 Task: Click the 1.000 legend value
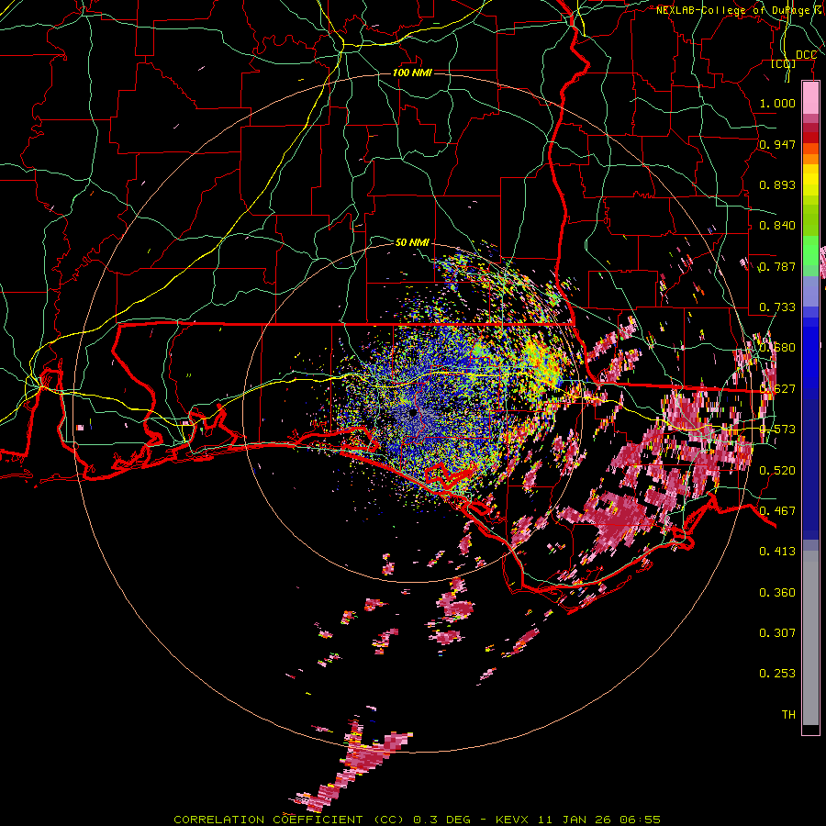pyautogui.click(x=777, y=103)
